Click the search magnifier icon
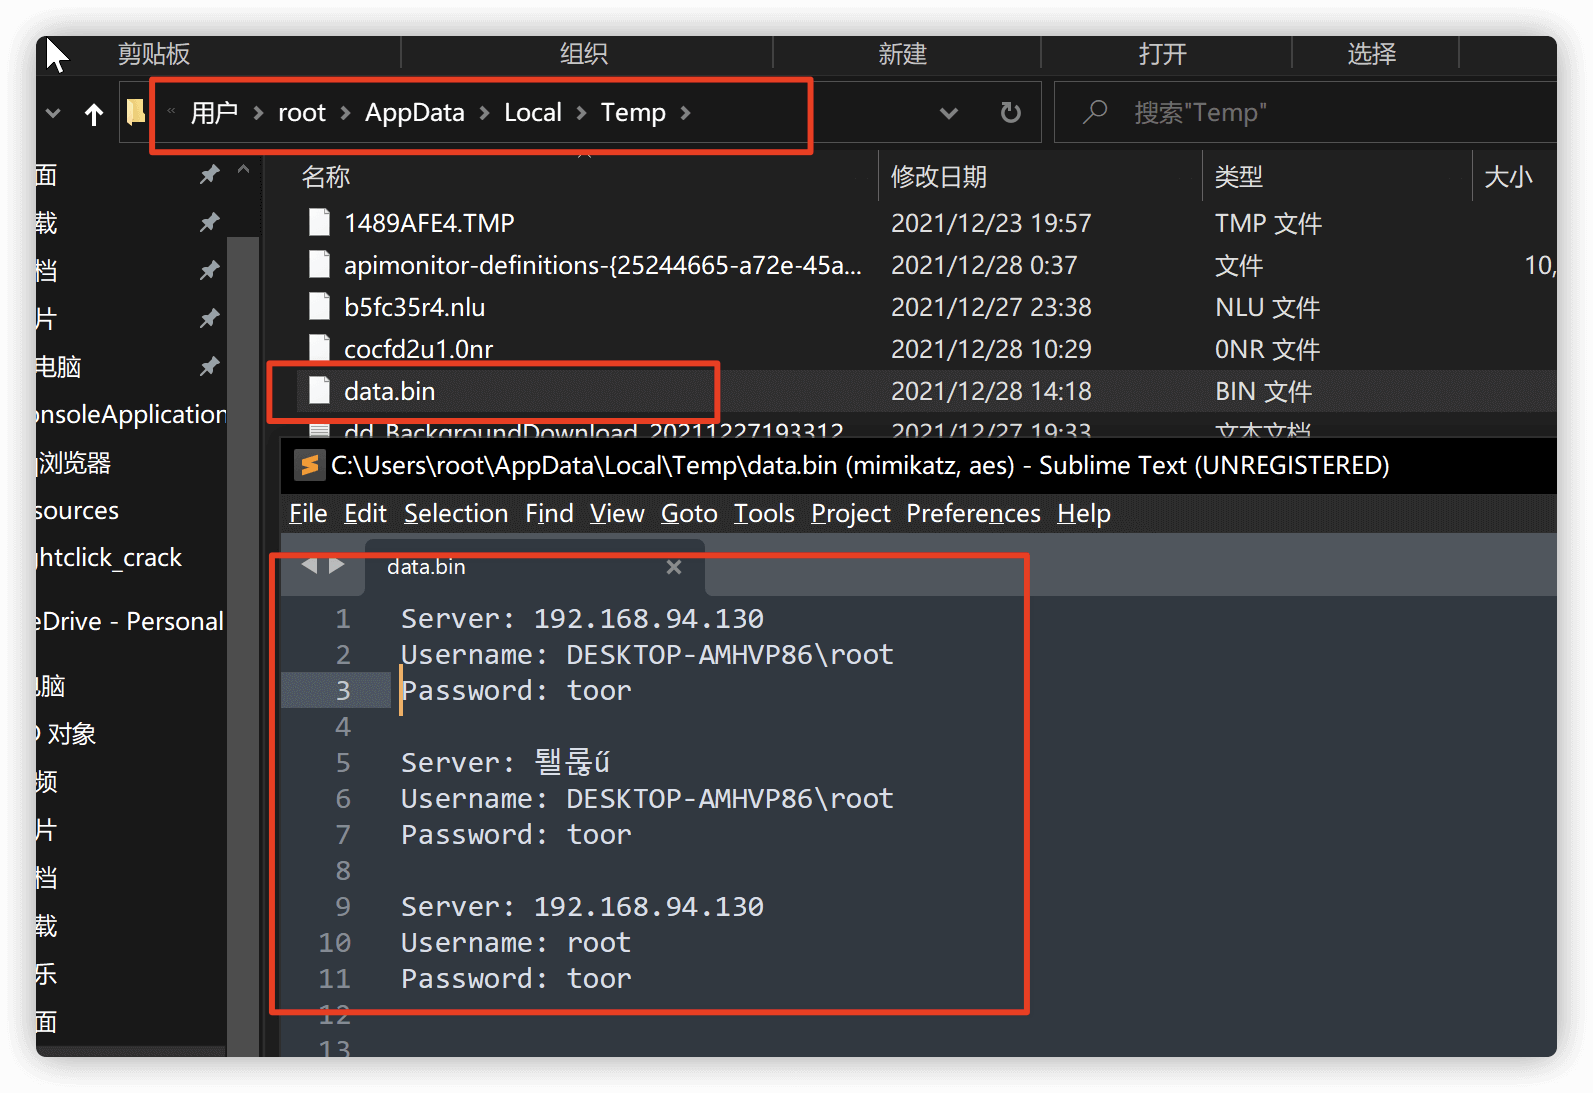 (1096, 112)
